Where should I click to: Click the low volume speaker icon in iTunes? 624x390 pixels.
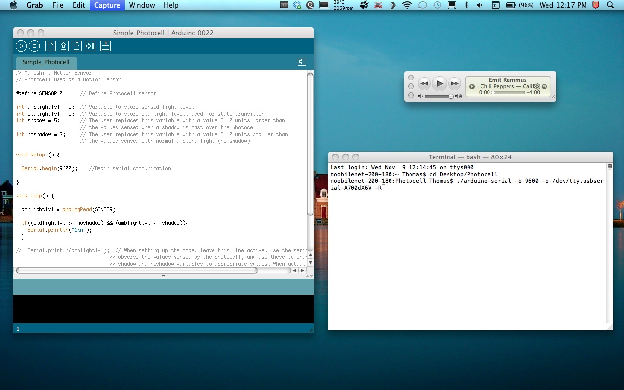click(x=420, y=97)
